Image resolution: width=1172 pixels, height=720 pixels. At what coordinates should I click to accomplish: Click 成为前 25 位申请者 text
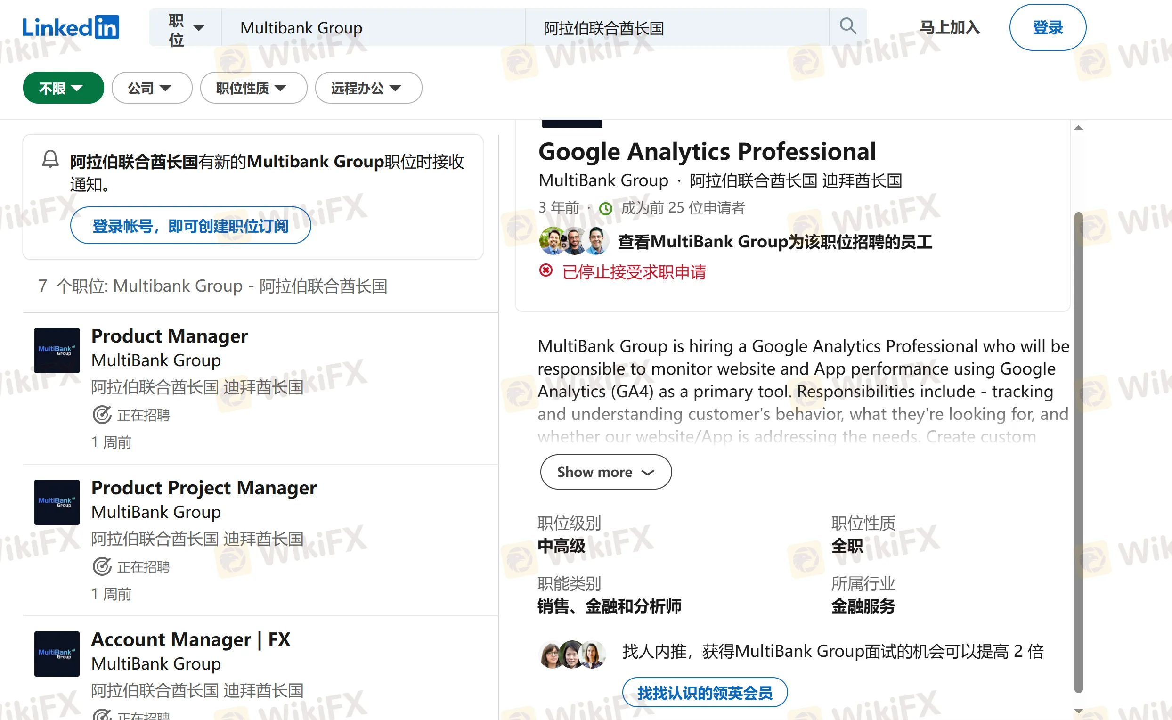pyautogui.click(x=683, y=208)
